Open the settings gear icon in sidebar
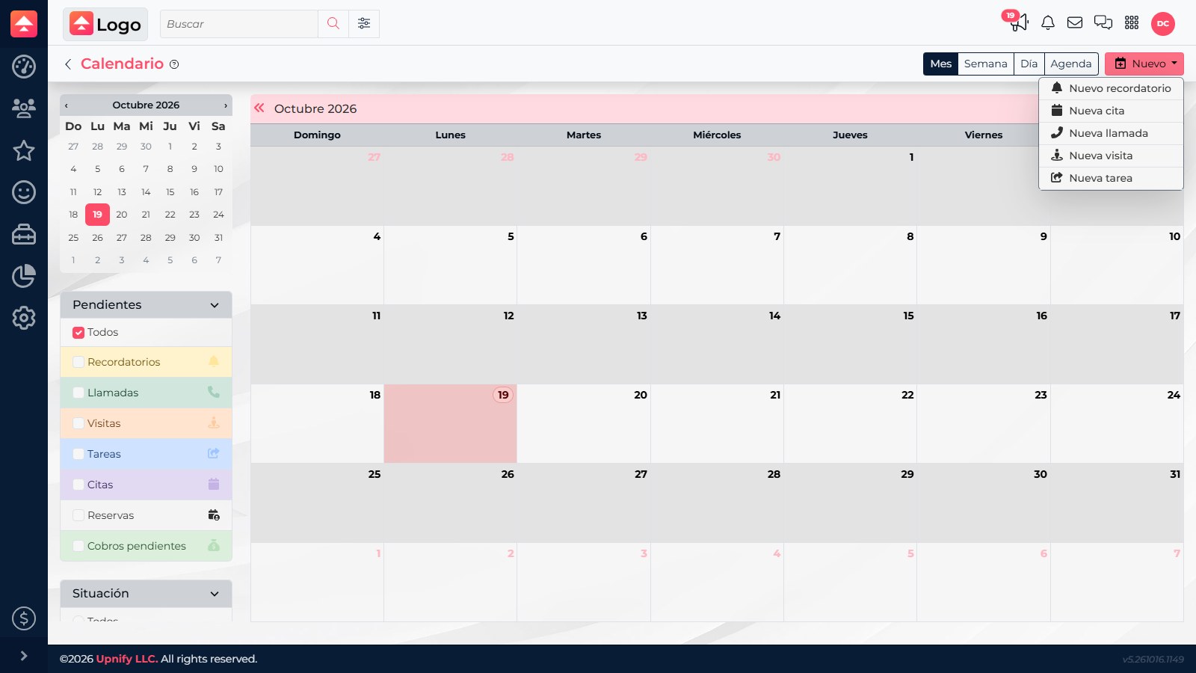 24,318
